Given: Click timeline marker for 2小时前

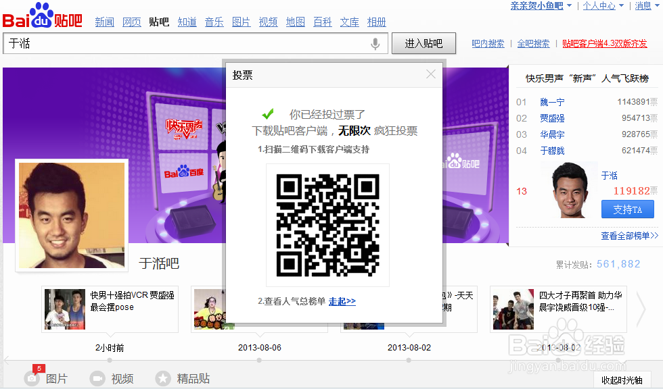Looking at the screenshot, I should point(110,361).
